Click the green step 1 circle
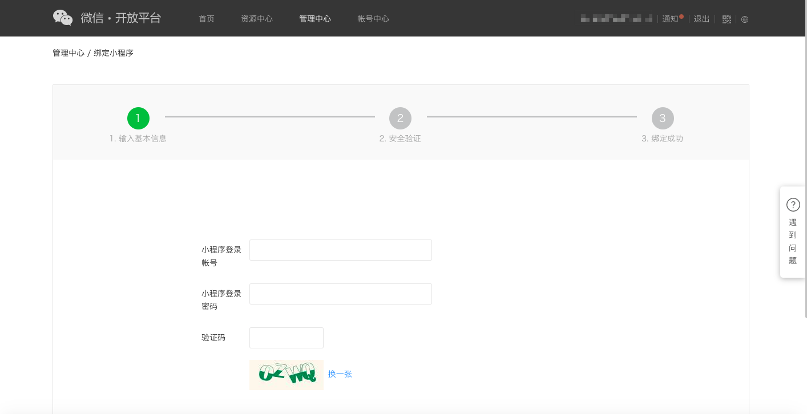The image size is (807, 414). (138, 118)
